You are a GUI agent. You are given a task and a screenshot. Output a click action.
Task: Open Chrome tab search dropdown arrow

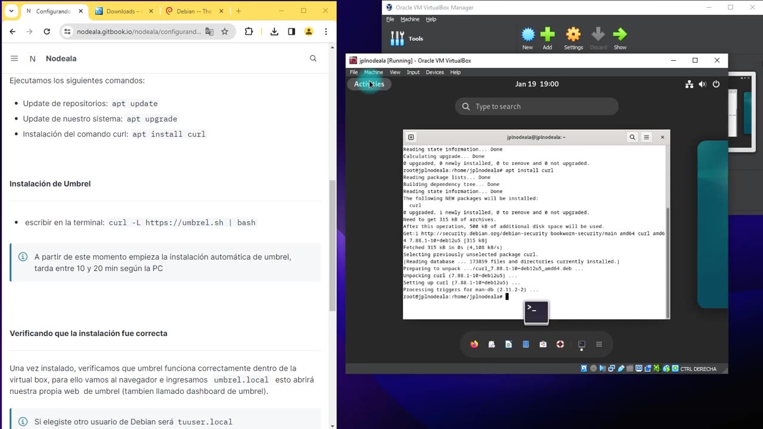tap(11, 11)
